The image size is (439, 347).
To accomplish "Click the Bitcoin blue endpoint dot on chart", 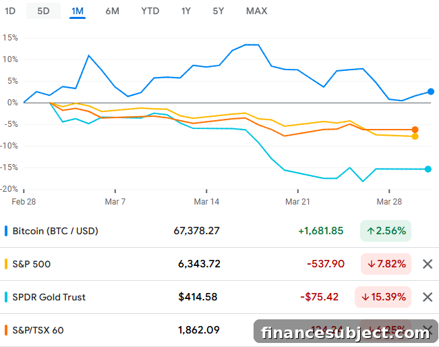I will 431,91.
